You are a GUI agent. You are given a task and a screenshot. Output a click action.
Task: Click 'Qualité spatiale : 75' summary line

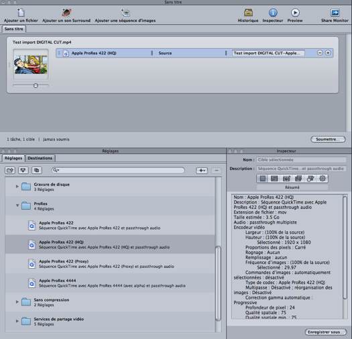(x=266, y=312)
